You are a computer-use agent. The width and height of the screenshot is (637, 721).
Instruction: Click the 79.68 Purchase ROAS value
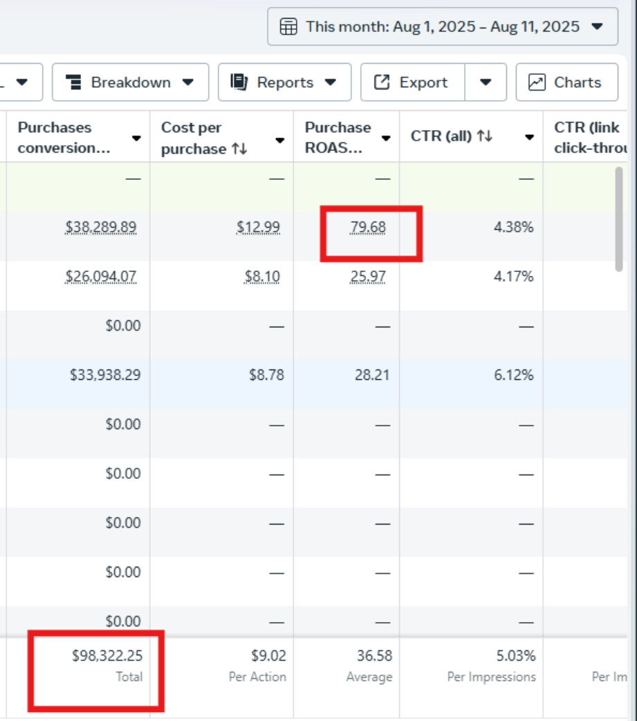tap(368, 227)
